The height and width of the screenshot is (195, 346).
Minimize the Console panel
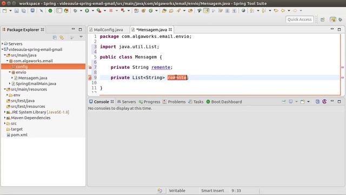(332, 101)
